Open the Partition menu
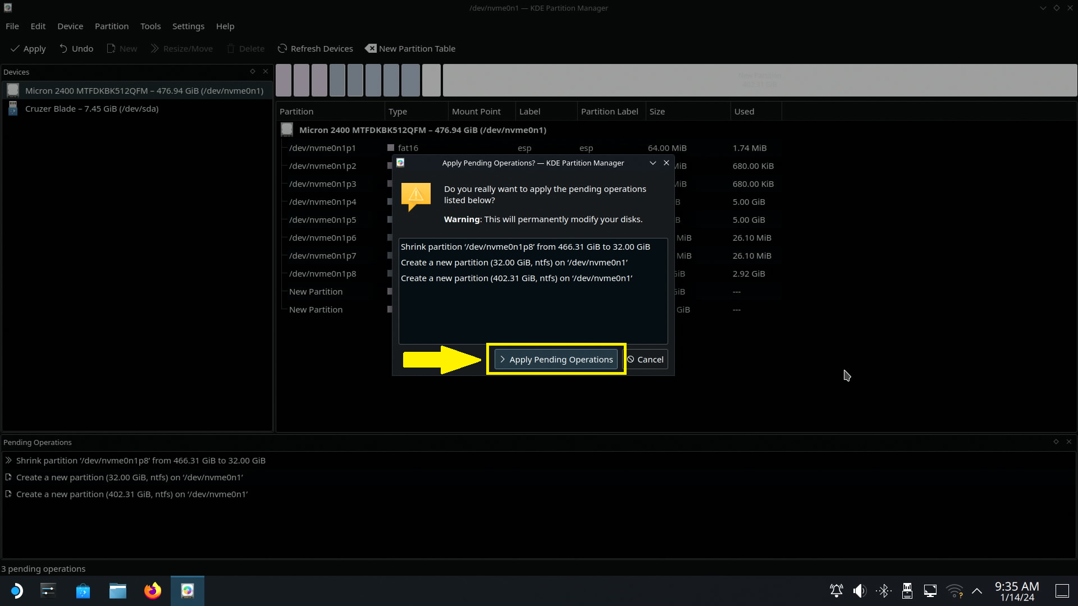 [111, 26]
